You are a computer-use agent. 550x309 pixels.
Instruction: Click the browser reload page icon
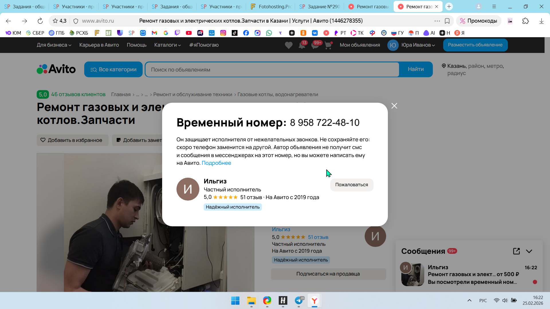(x=40, y=21)
